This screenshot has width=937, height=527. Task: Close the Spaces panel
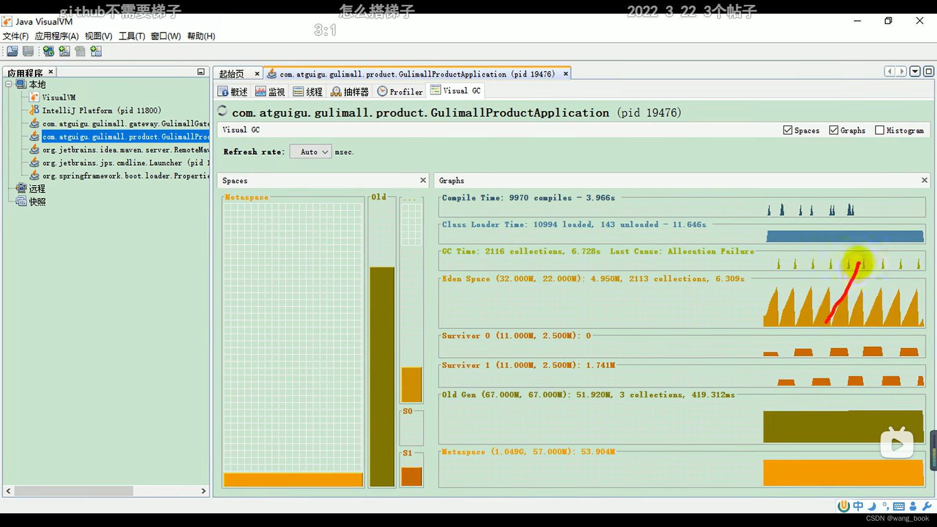423,180
